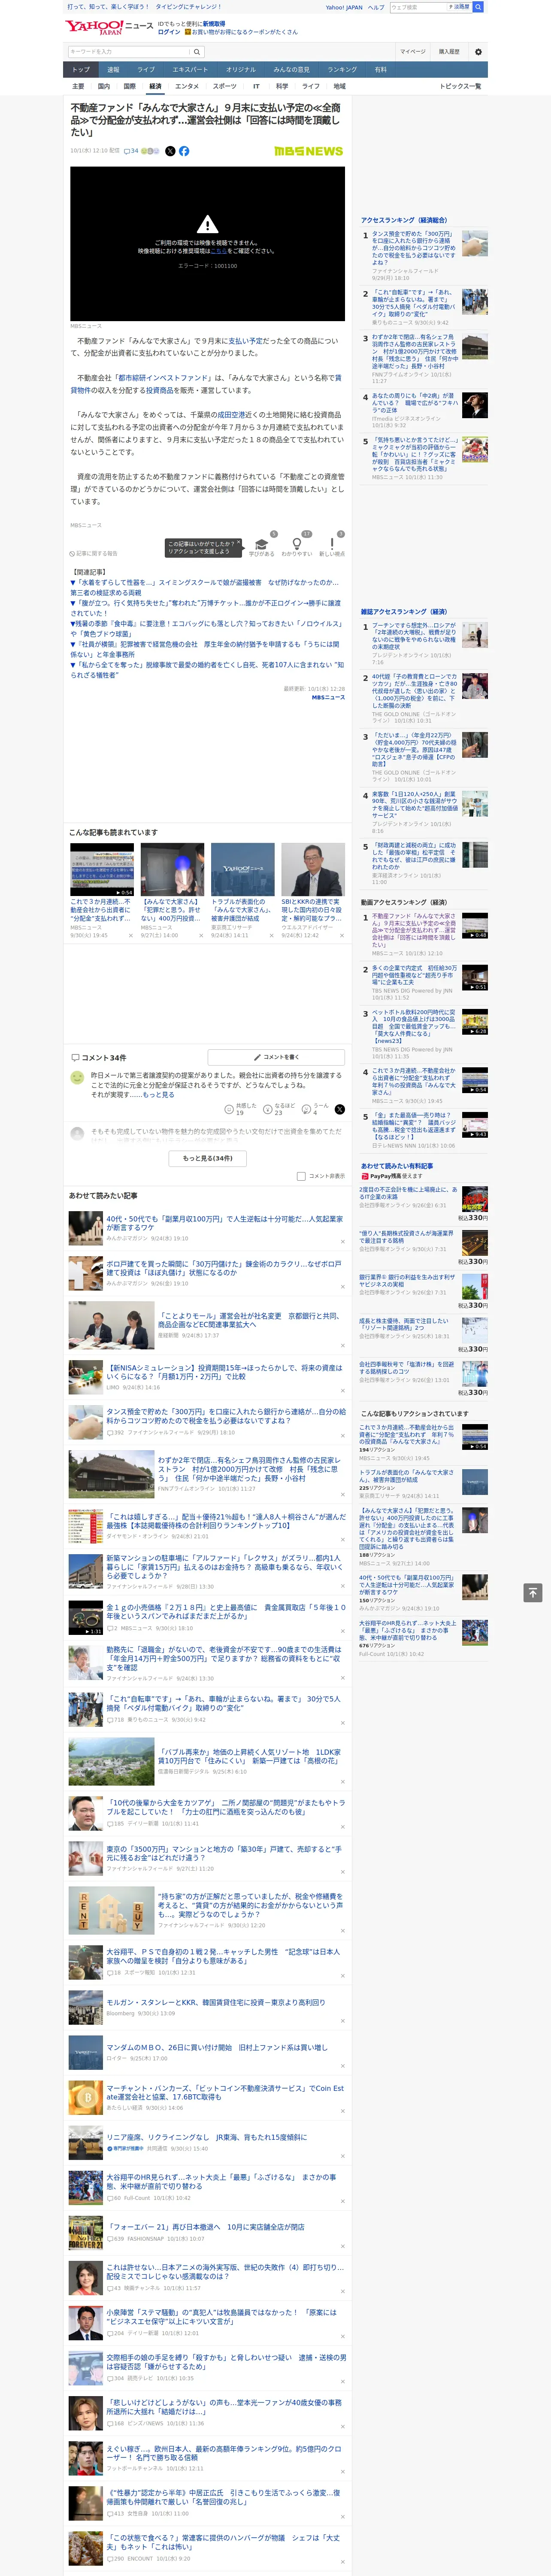
Task: Click the scroll-to-top arrow button
Action: point(533,1592)
